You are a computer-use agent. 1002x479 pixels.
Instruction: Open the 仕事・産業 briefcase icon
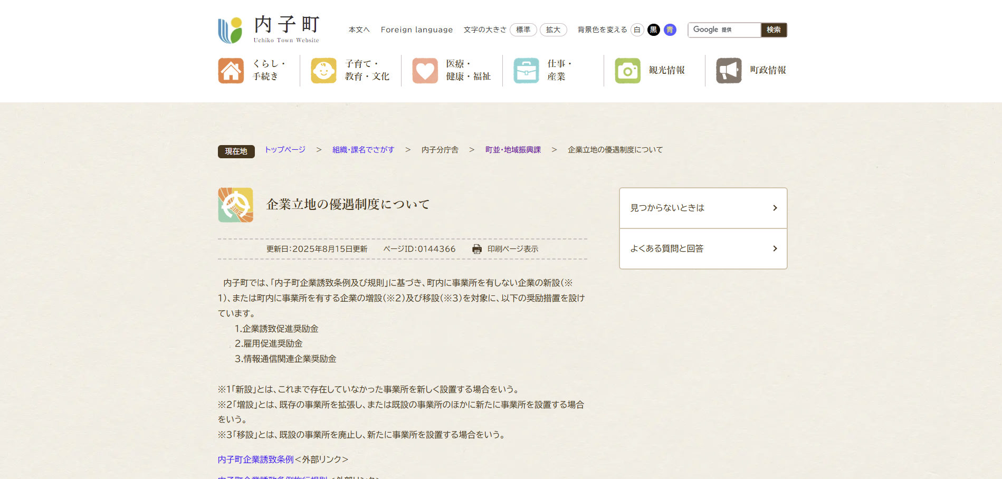tap(526, 71)
